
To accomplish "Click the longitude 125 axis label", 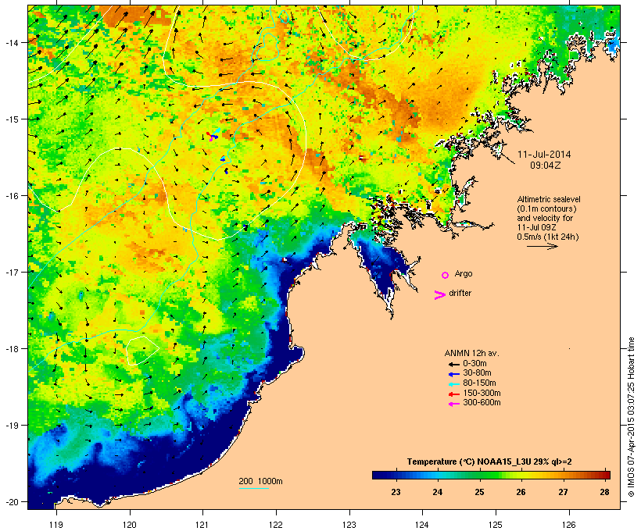I will pos(496,525).
